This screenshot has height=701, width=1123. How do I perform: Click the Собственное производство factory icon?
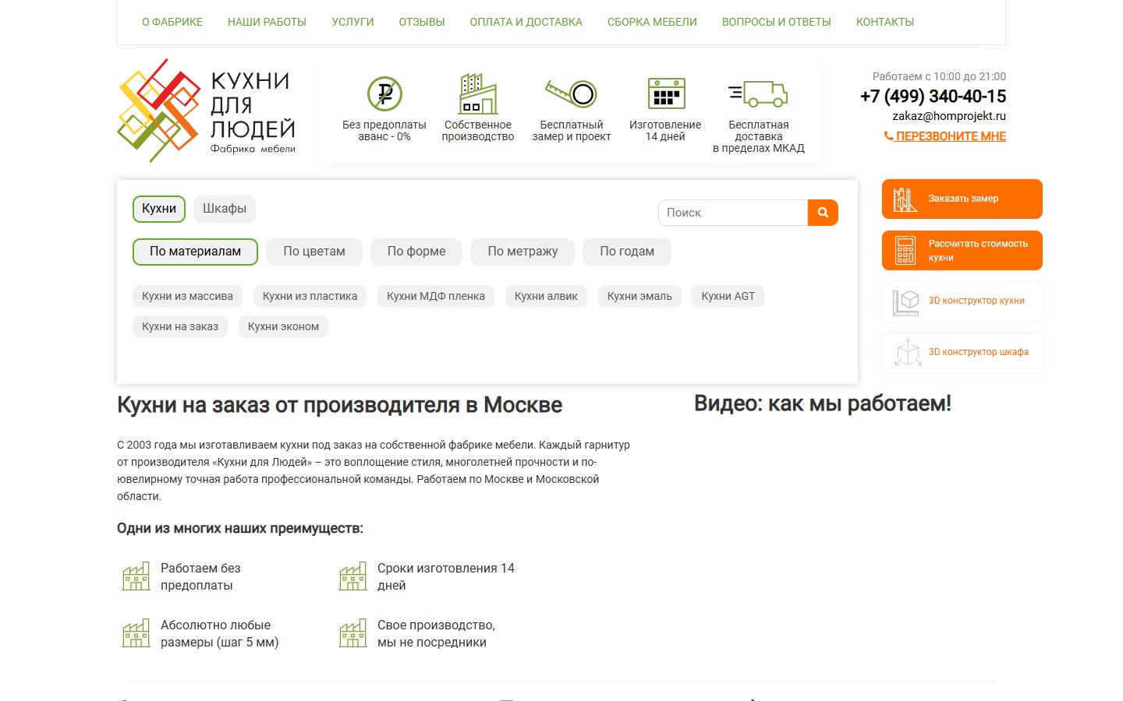click(478, 94)
